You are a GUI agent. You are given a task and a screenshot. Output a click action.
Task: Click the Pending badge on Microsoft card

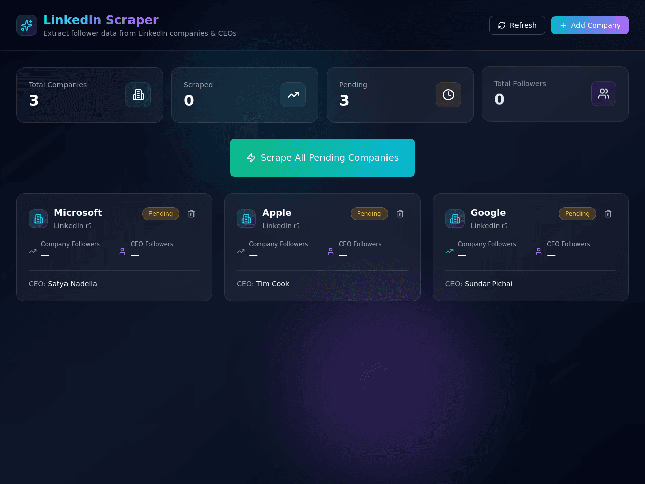161,214
